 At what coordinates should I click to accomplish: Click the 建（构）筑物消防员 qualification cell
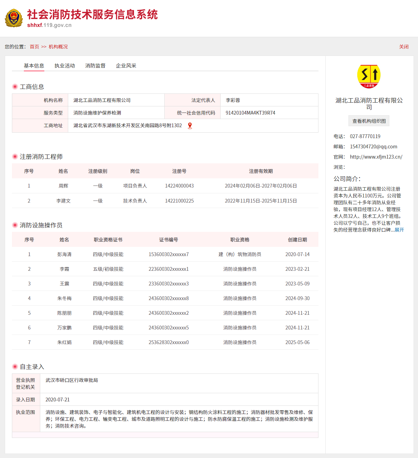(240, 254)
